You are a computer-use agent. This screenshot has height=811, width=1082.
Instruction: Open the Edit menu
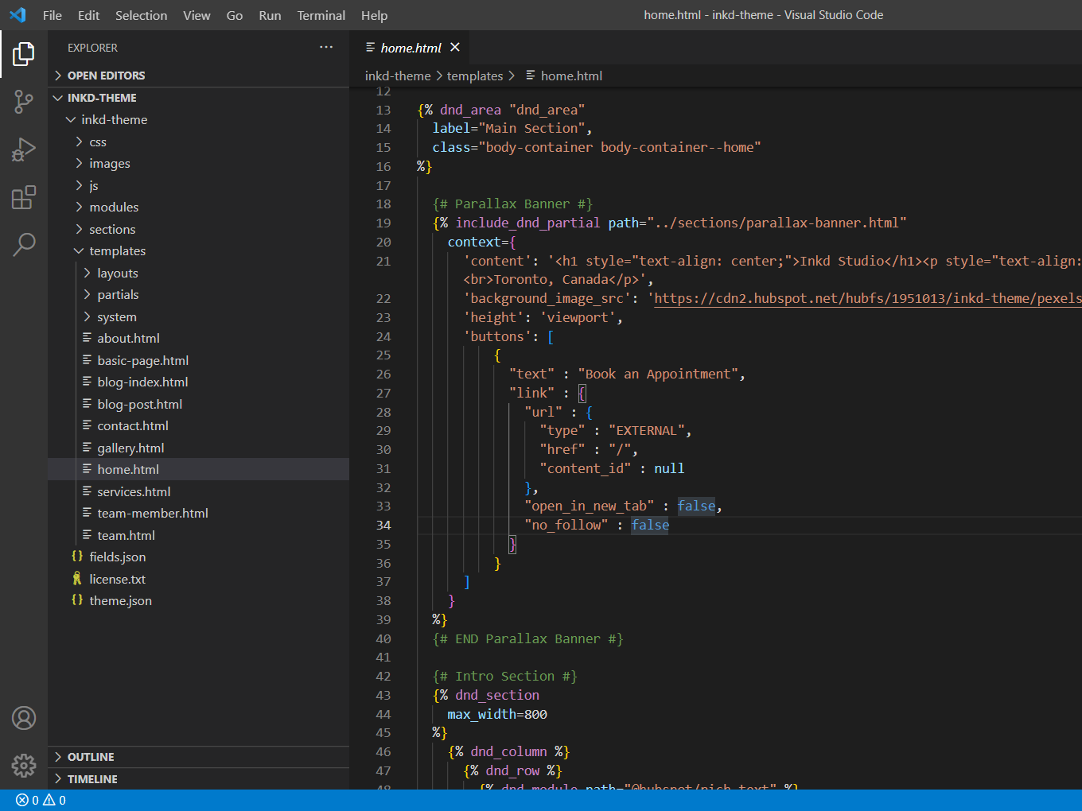tap(88, 15)
